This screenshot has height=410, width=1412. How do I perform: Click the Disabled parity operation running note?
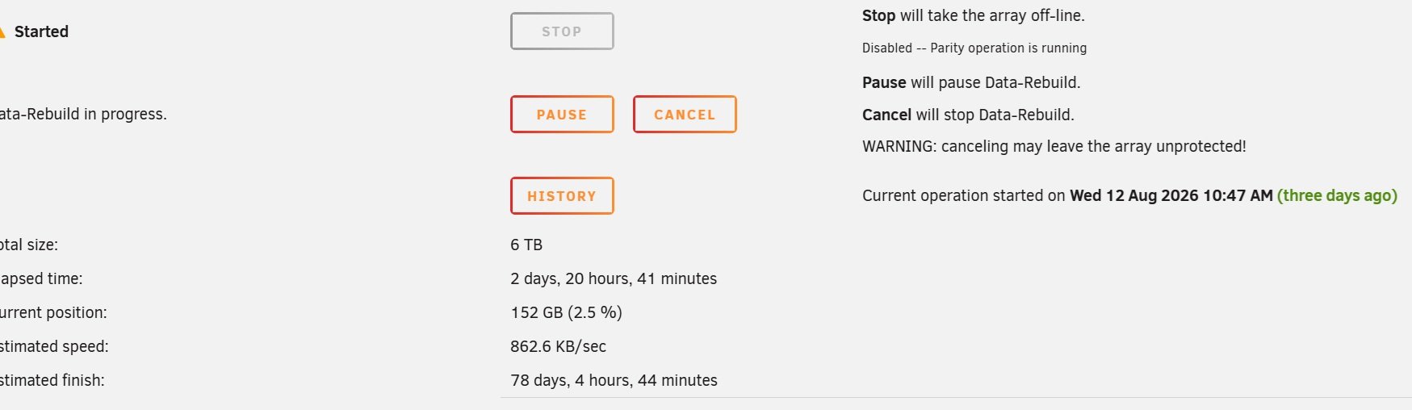tap(974, 48)
